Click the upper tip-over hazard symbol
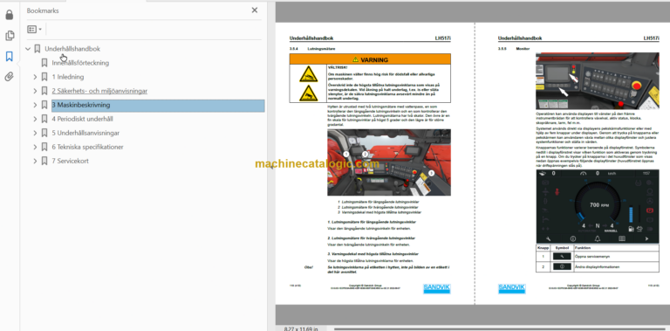Image resolution: width=670 pixels, height=331 pixels. pyautogui.click(x=308, y=74)
